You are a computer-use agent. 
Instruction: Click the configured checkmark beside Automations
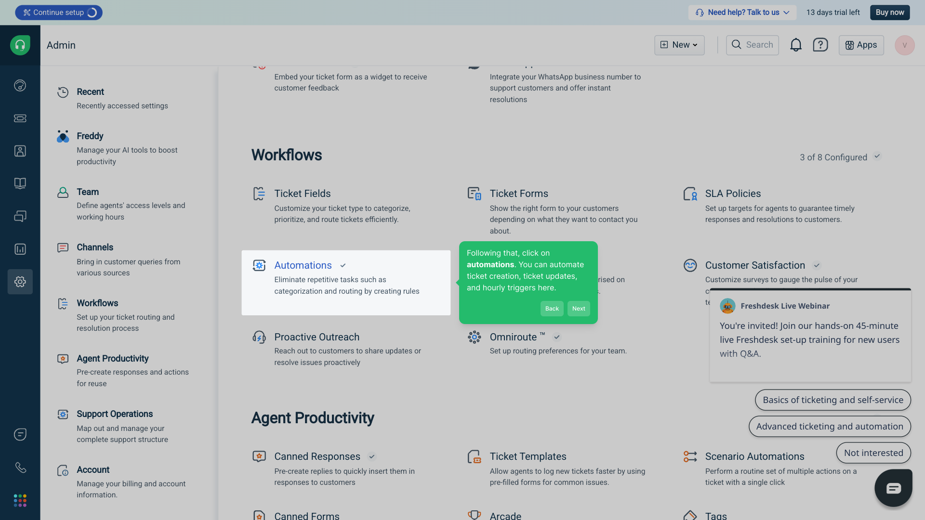pos(343,265)
